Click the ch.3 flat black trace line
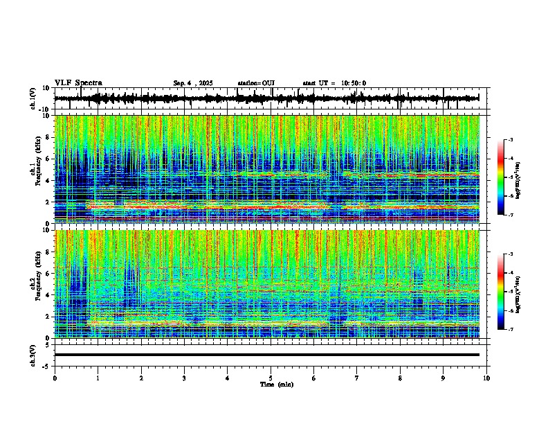Viewport: 548px width, 424px height. [x=266, y=355]
